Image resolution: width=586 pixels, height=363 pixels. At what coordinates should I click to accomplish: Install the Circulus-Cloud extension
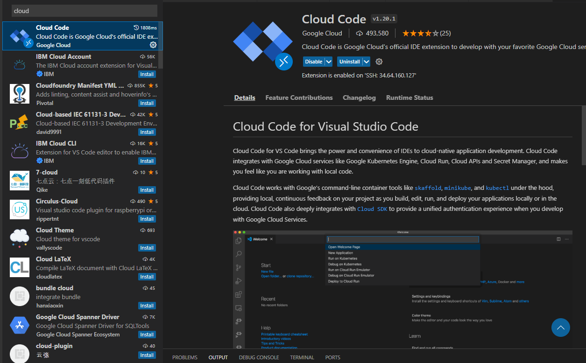(147, 219)
